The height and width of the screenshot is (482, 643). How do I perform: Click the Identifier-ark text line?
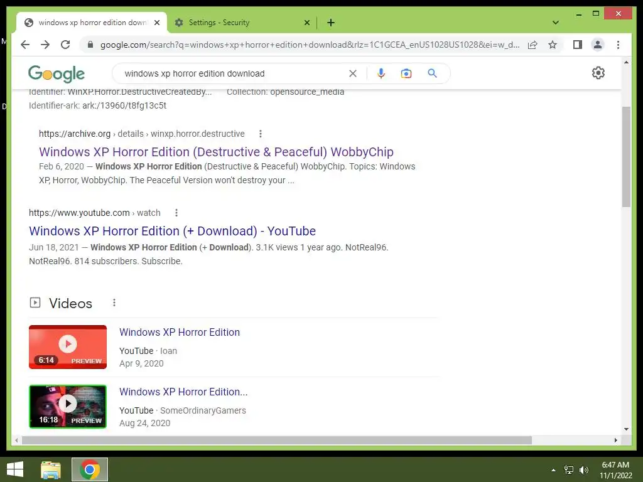tap(97, 105)
